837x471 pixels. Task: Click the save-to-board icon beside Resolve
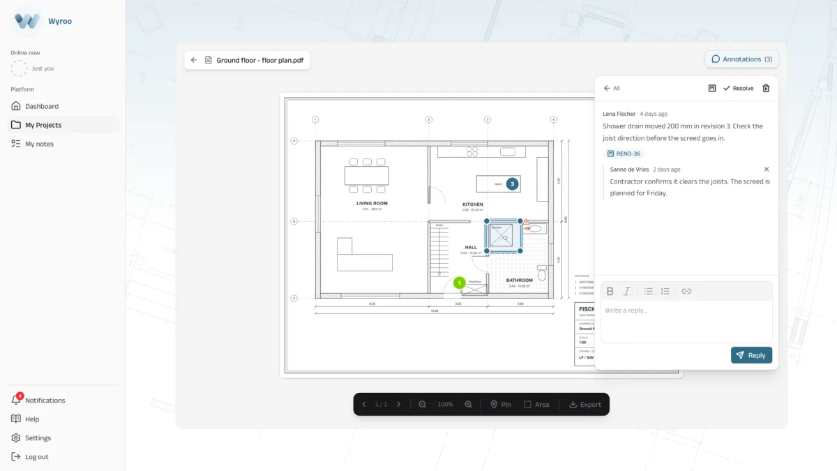pos(712,89)
